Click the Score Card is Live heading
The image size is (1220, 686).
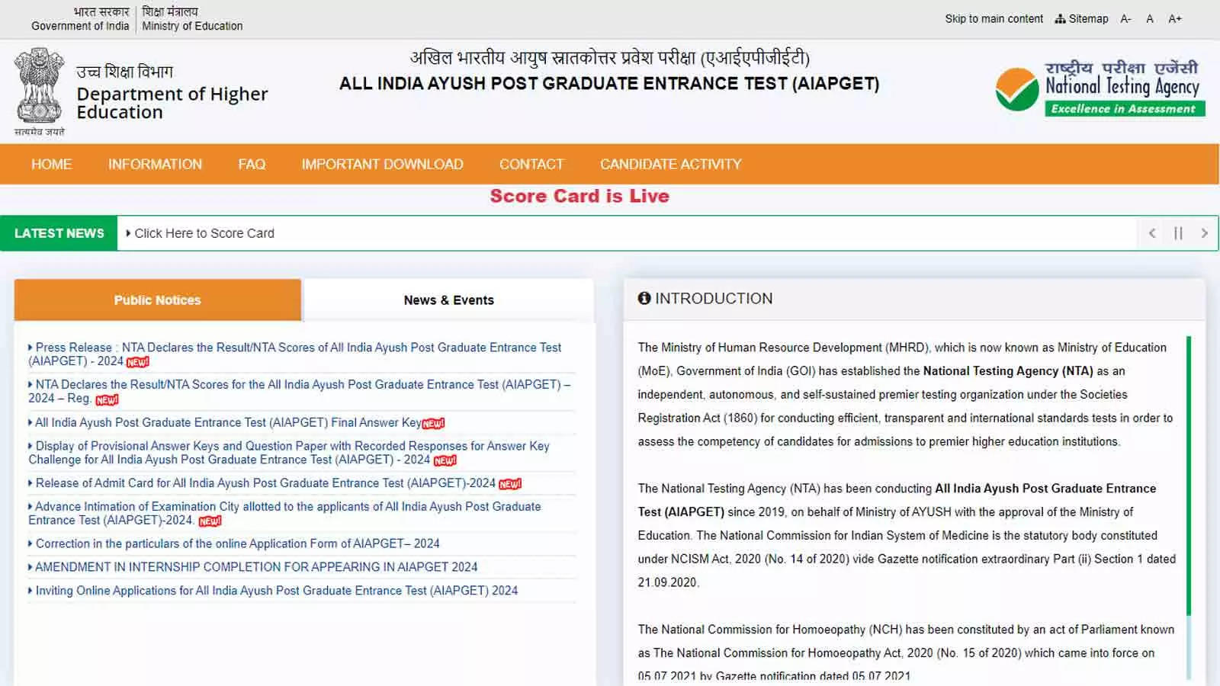(579, 196)
